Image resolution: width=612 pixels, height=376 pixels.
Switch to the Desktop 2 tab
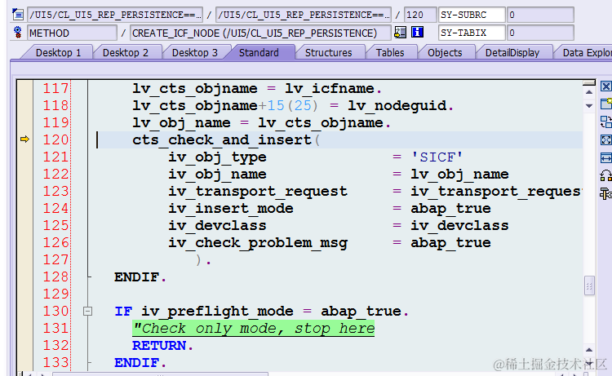click(x=126, y=53)
